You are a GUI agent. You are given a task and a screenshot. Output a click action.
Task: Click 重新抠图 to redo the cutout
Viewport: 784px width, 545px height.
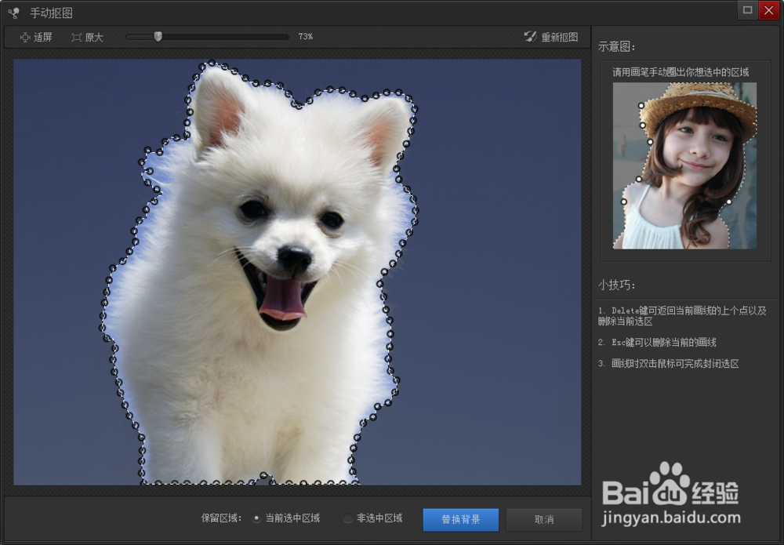click(x=551, y=37)
